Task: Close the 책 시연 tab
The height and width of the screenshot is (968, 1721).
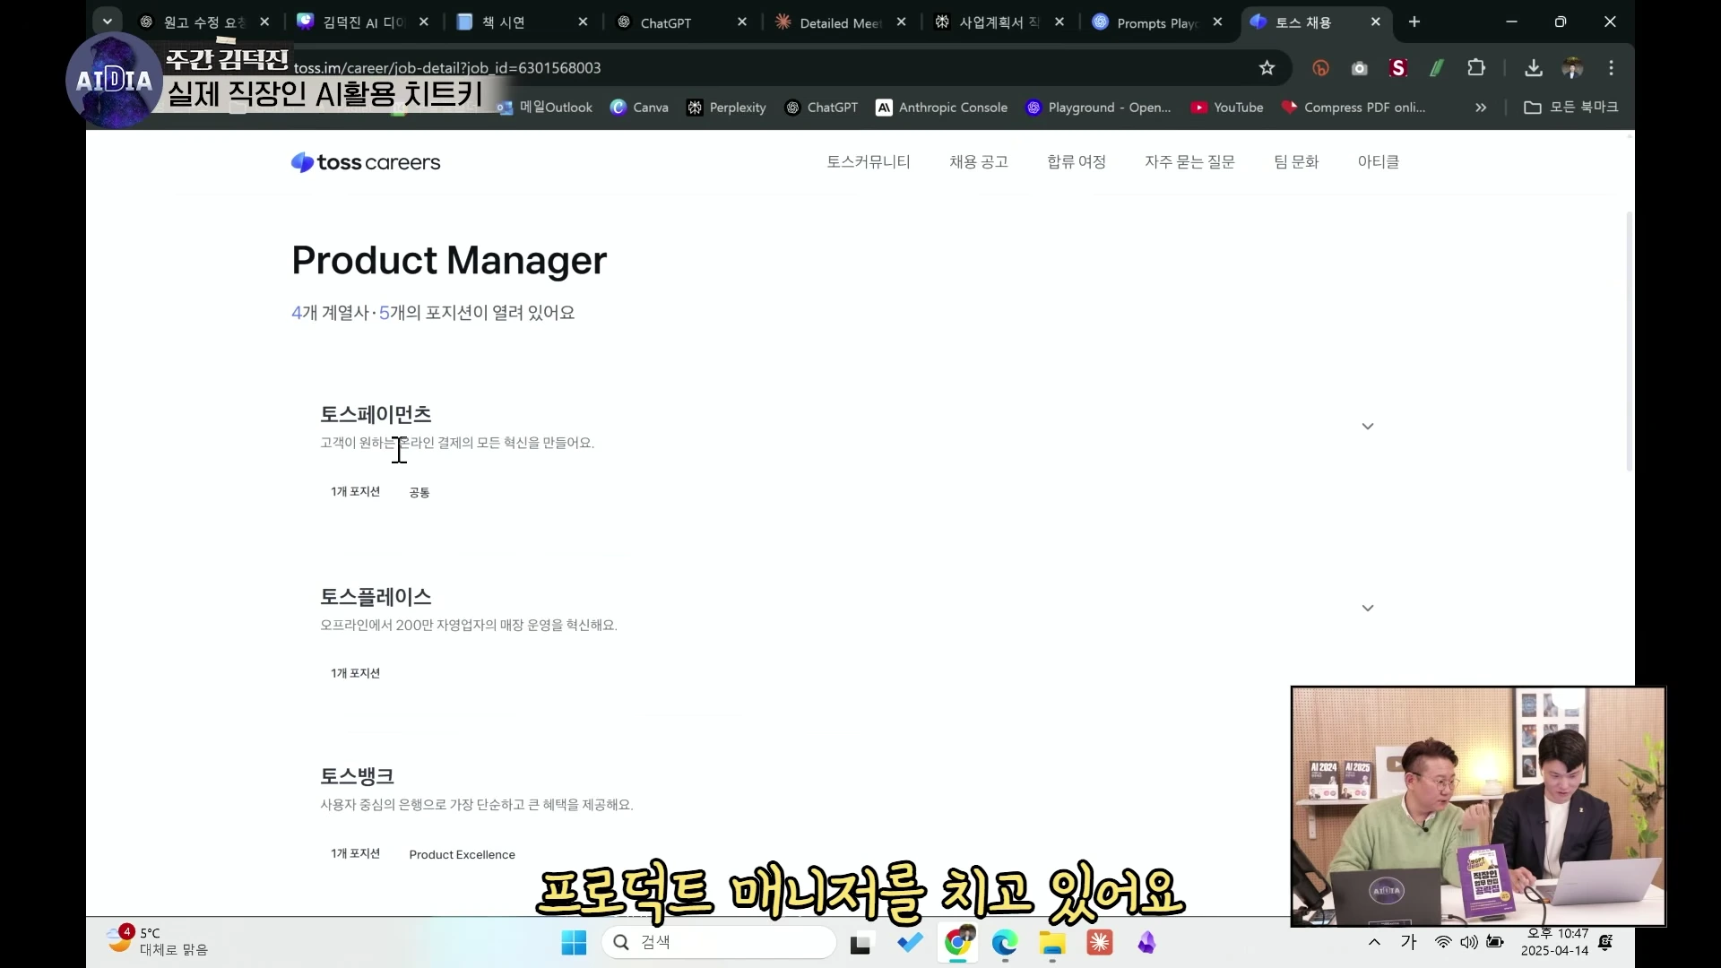Action: 584,22
